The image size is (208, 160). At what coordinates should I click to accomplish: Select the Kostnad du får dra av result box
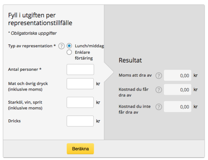pos(177,90)
